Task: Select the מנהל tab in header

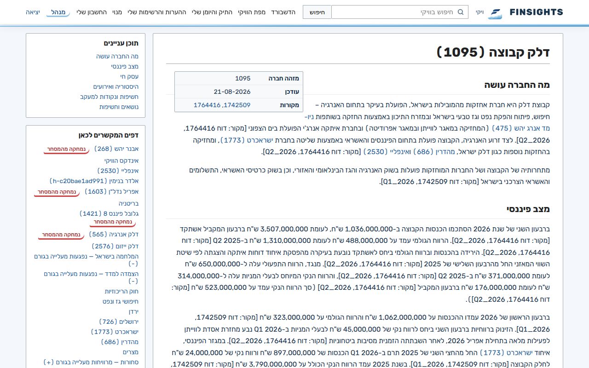Action: [x=58, y=12]
